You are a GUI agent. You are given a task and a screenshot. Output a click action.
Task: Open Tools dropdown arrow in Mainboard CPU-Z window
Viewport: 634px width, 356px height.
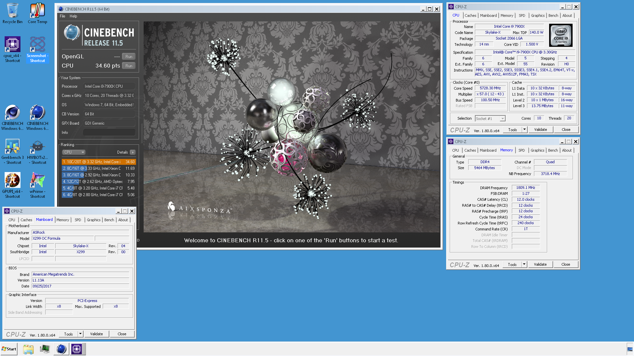click(x=80, y=334)
